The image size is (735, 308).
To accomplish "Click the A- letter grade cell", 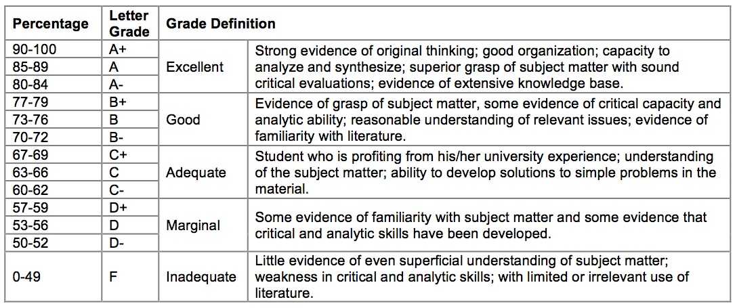I will 131,84.
